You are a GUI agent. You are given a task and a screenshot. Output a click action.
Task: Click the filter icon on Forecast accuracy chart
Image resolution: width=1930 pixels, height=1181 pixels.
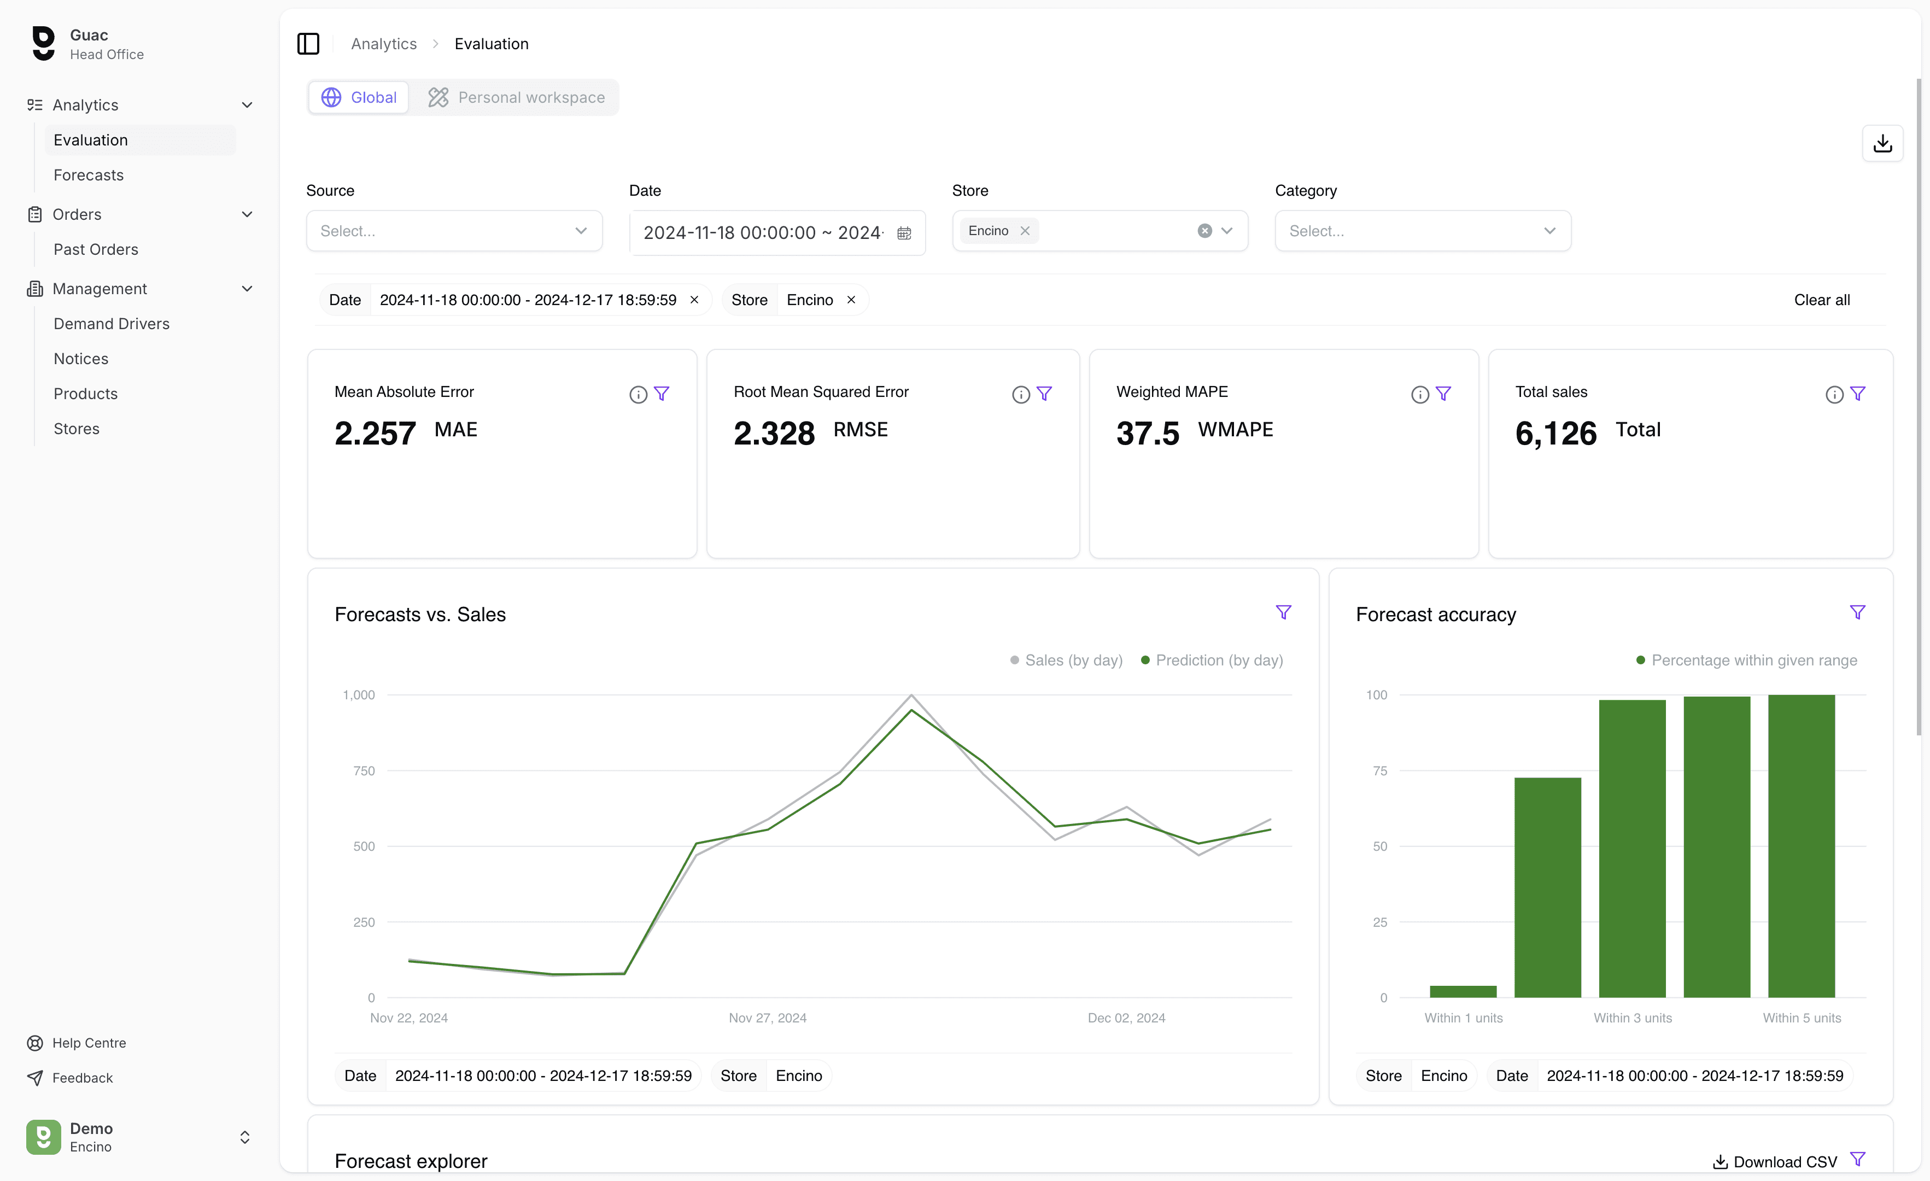(1857, 612)
